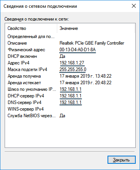Click the Сведения о подключении к сети label
The height and width of the screenshot is (170, 140).
(37, 19)
